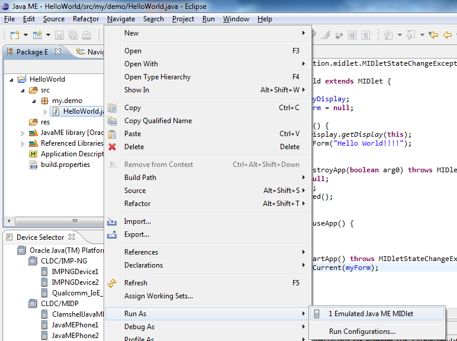
Task: Collapse the my.demo package node
Action: tap(34, 101)
